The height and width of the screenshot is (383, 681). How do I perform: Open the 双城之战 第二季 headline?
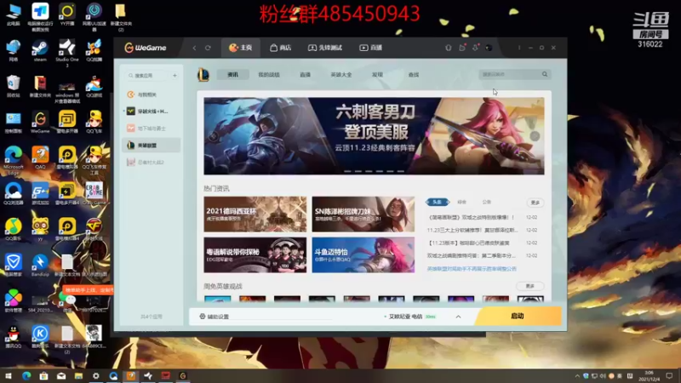472,256
